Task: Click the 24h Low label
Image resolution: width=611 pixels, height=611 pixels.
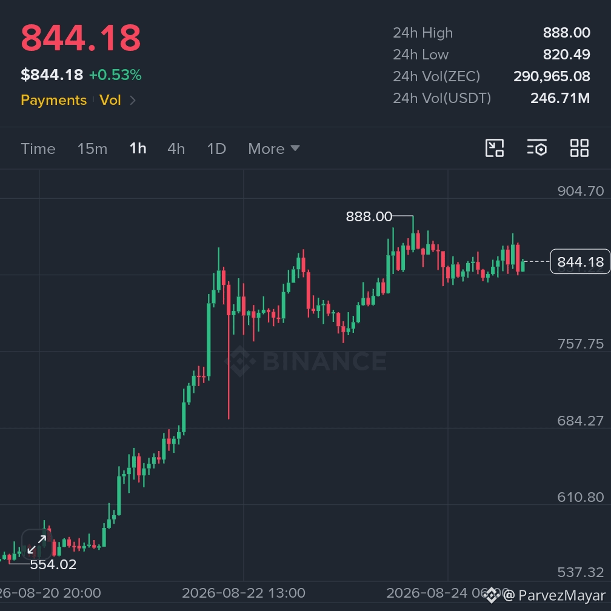Action: click(x=421, y=55)
